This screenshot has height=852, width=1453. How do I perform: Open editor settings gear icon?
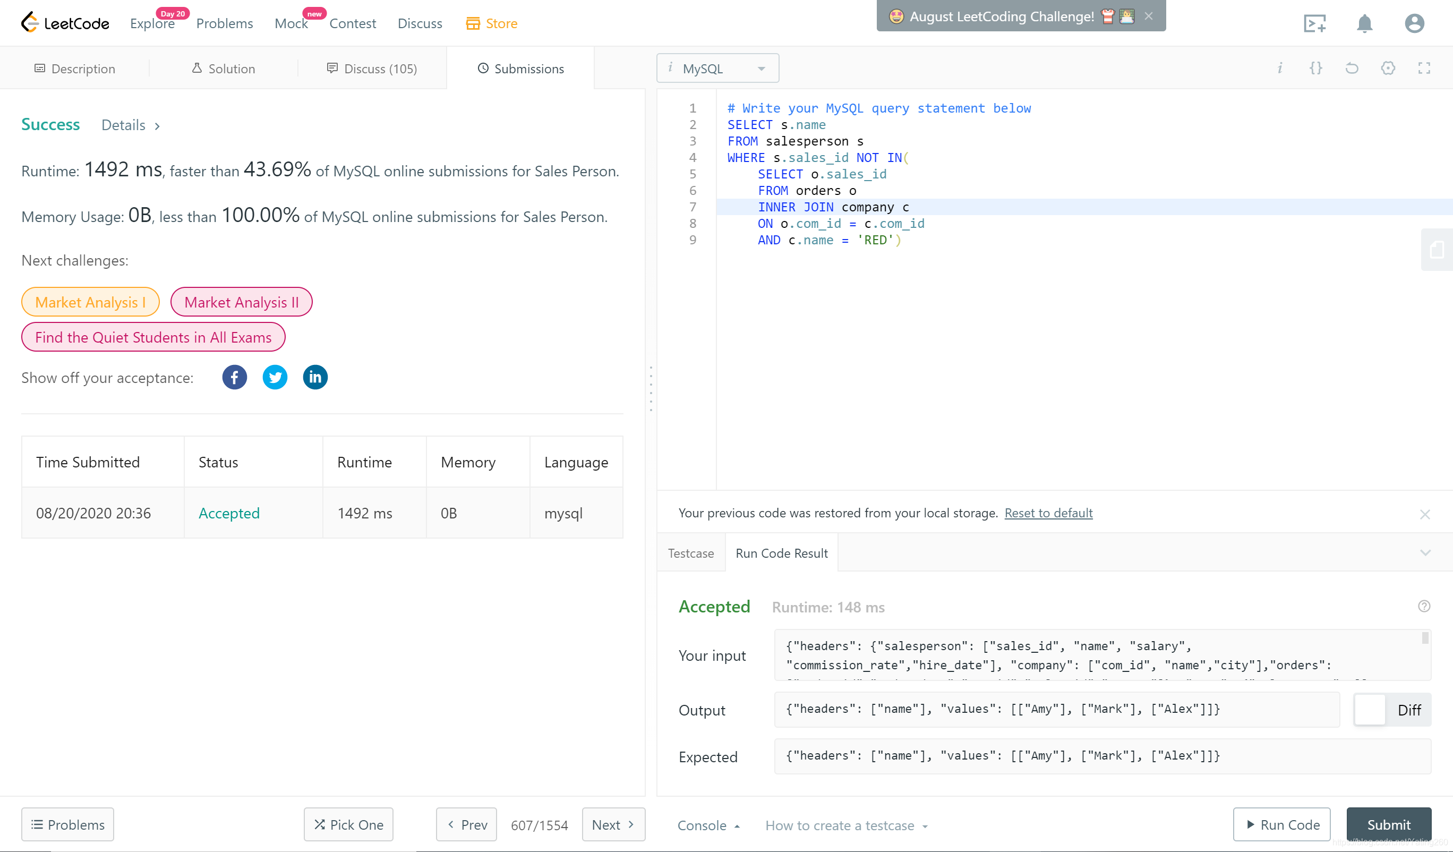[1388, 68]
